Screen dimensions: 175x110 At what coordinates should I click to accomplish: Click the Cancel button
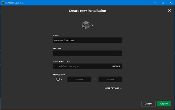click(148, 104)
